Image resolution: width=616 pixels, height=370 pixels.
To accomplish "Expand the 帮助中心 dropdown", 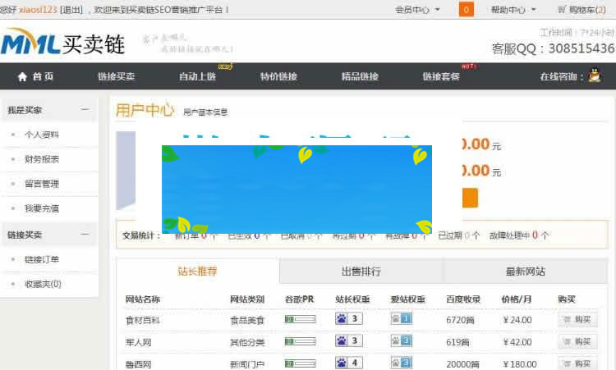I will click(x=513, y=10).
